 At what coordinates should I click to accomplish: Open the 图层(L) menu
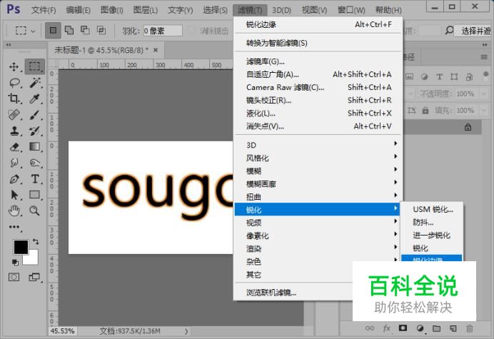[145, 10]
